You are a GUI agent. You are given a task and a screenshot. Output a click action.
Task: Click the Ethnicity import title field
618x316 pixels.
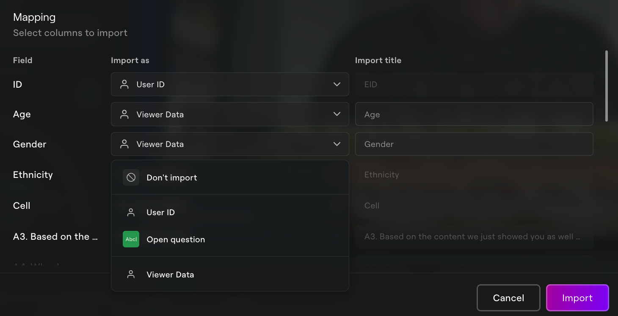click(474, 175)
